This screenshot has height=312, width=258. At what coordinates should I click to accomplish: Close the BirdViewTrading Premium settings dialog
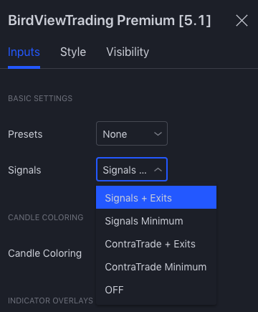[x=242, y=21]
